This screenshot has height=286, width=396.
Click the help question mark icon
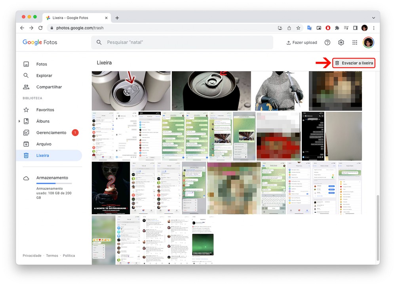tap(327, 42)
